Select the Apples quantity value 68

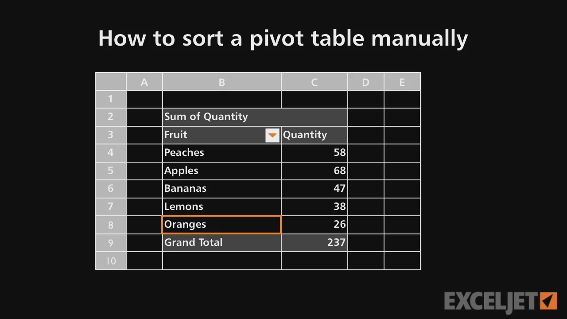pyautogui.click(x=314, y=171)
